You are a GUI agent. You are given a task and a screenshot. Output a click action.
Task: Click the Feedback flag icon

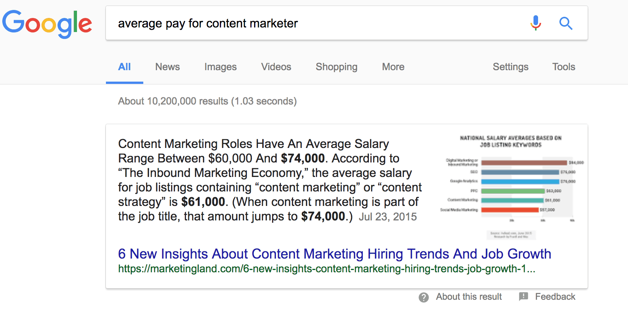[x=524, y=296]
